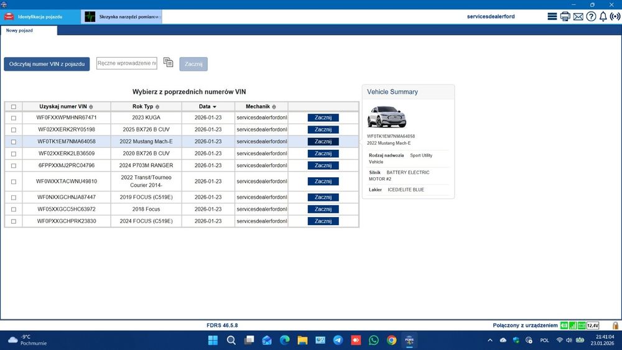Click the Zacznij button beside the VIN input
The width and height of the screenshot is (622, 350).
tap(193, 64)
